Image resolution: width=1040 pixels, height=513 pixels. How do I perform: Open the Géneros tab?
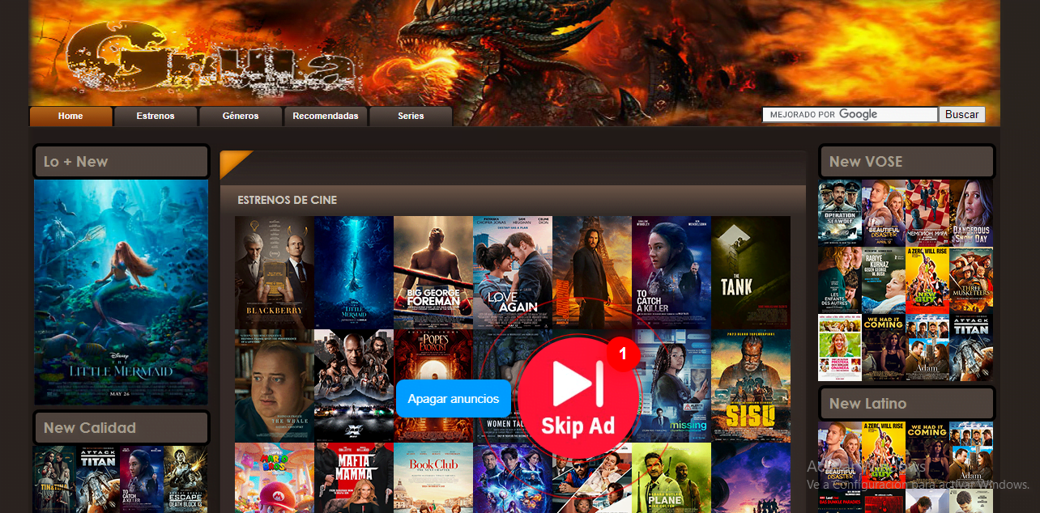click(241, 117)
